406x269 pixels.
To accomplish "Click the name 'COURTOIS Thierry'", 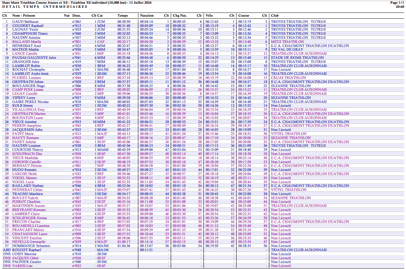I will [28, 150].
